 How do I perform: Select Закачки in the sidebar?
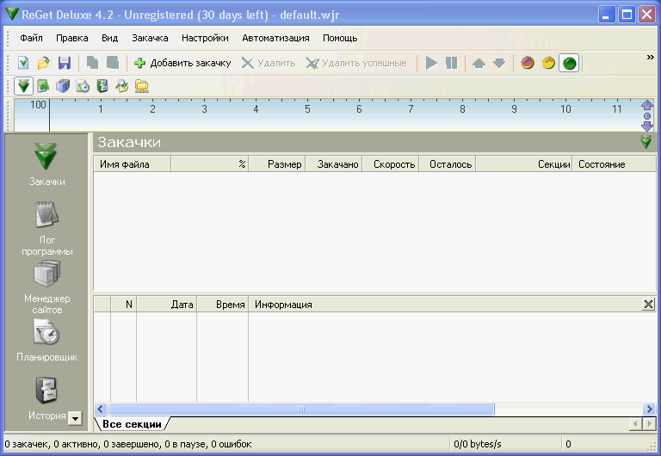46,165
